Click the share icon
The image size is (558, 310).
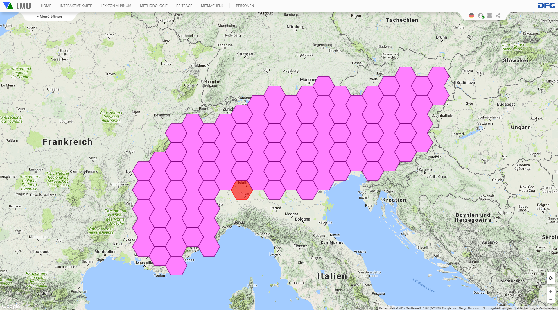pos(498,16)
